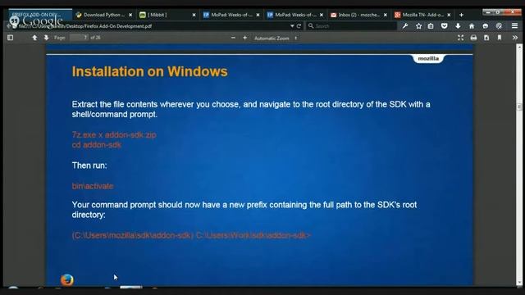Click the "bin\activate" command text
525x295 pixels.
[93, 186]
